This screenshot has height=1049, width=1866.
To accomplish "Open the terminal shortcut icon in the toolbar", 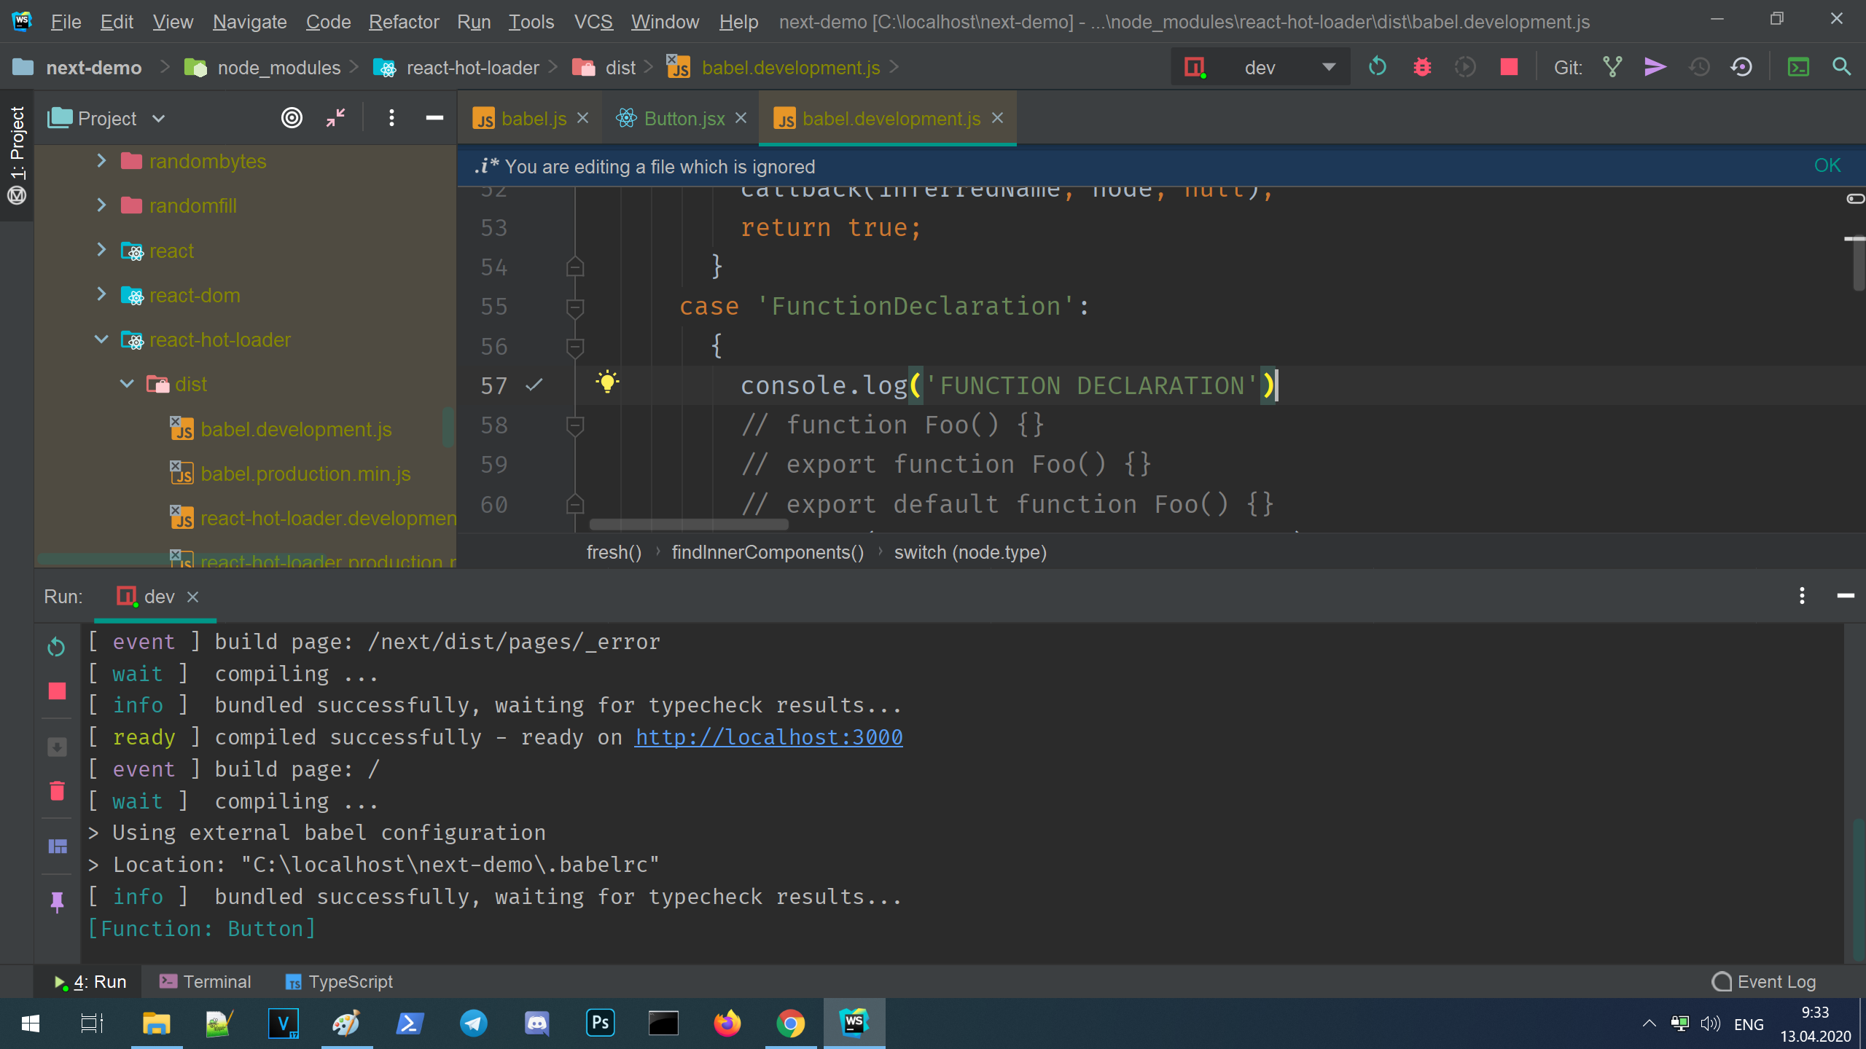I will [1798, 67].
